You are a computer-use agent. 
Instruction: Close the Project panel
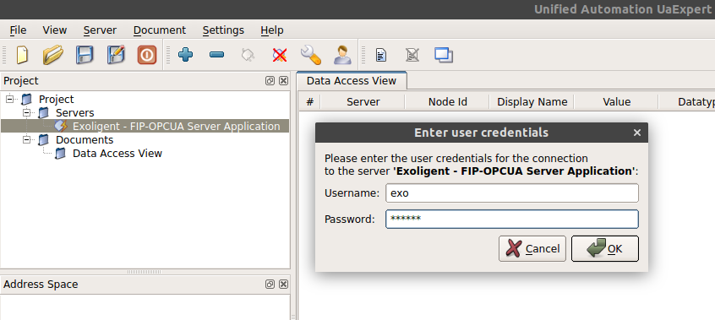pyautogui.click(x=284, y=81)
